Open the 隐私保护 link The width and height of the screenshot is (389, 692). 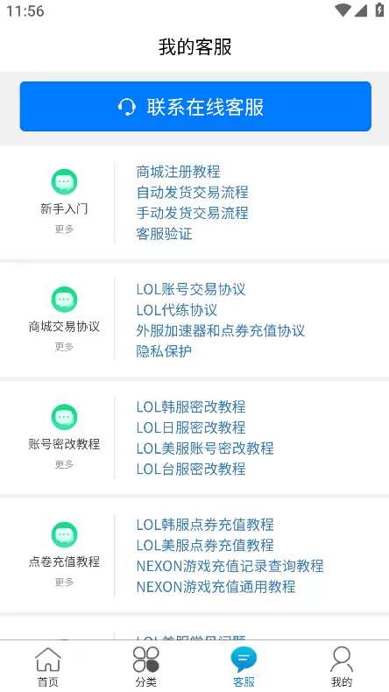[164, 351]
